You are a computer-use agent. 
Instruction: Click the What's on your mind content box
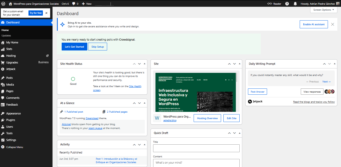[x=196, y=163]
